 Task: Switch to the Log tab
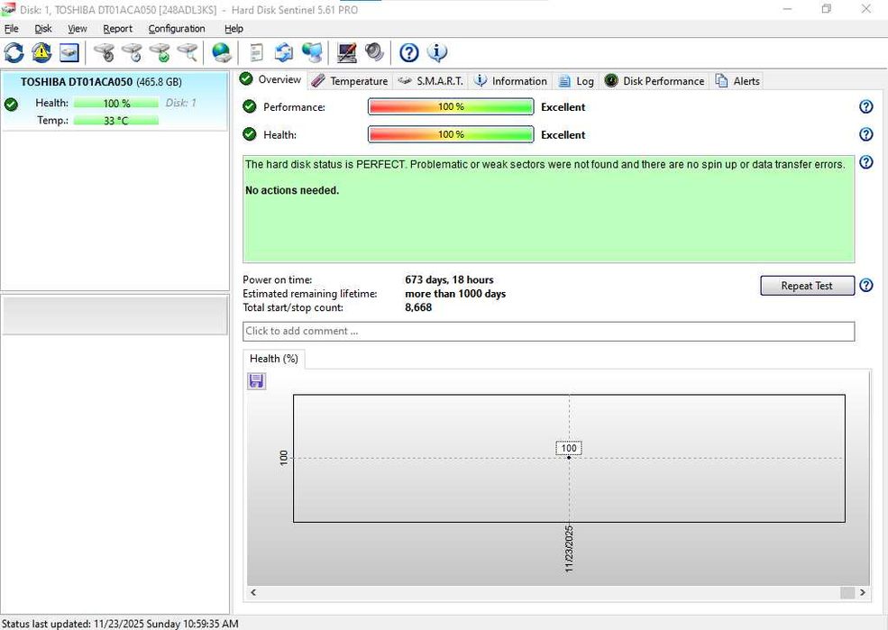(576, 81)
